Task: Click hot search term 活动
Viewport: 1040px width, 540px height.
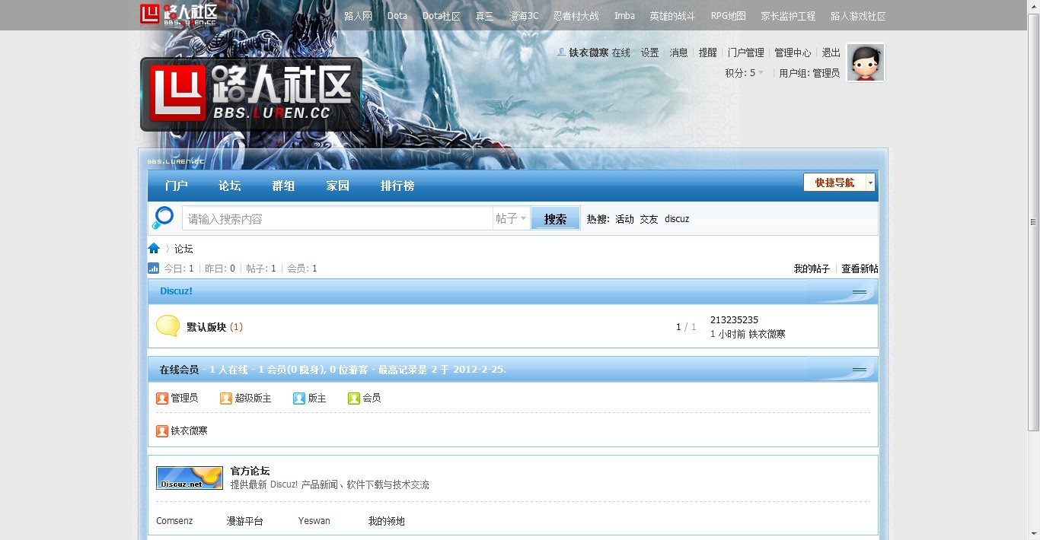Action: [x=624, y=219]
